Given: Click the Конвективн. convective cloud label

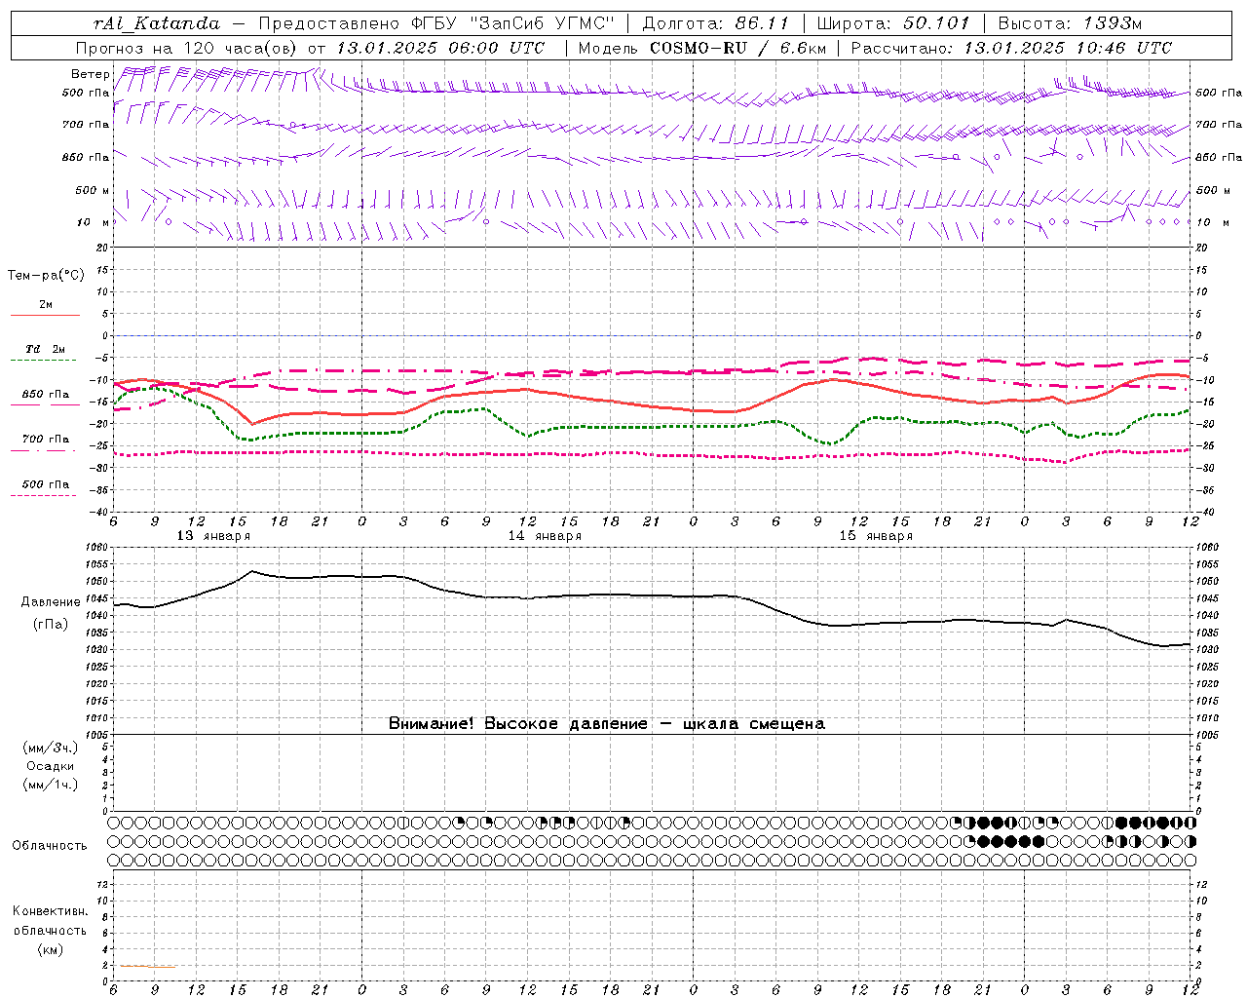Looking at the screenshot, I should click(50, 911).
